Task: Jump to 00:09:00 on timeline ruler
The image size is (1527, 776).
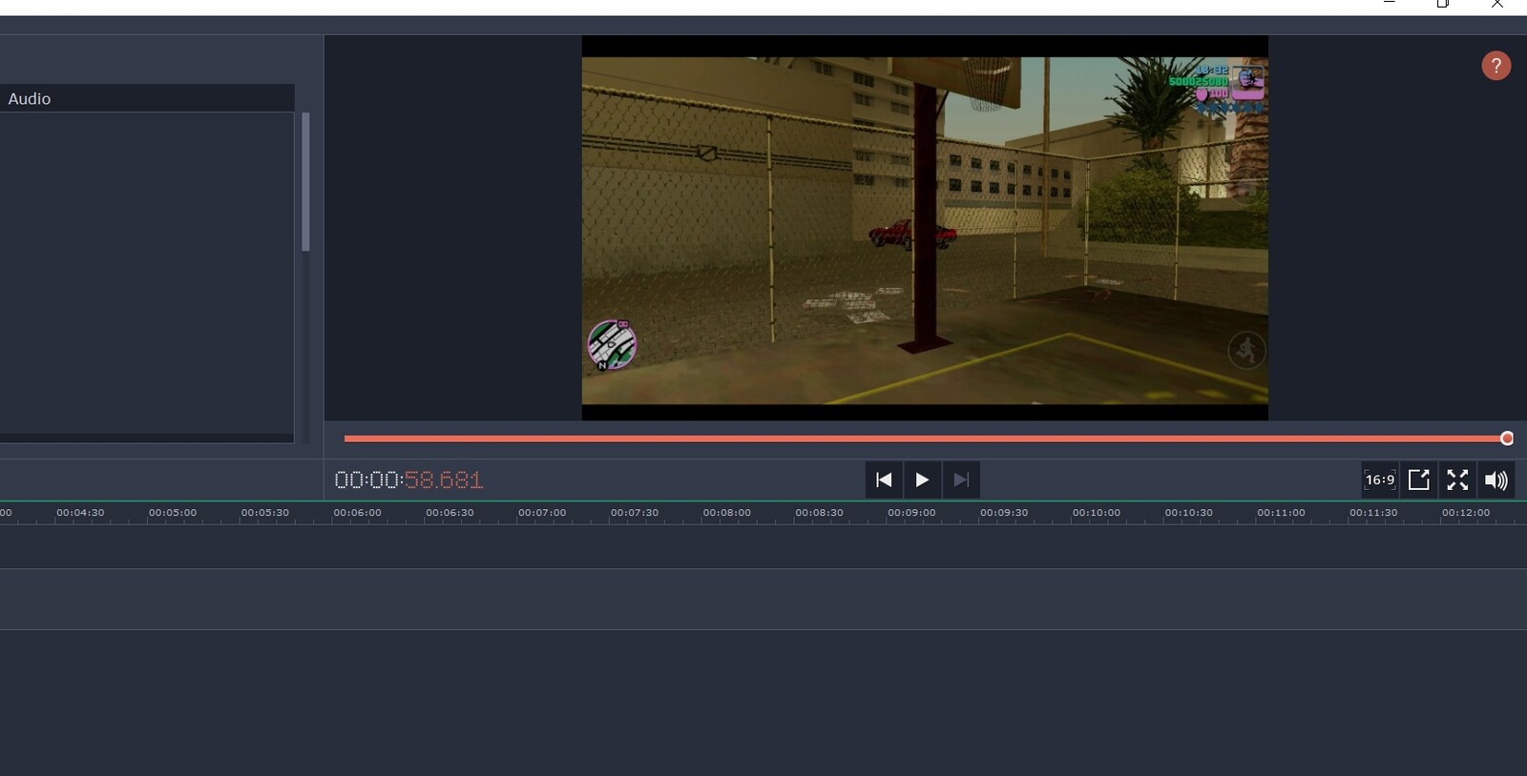Action: [x=911, y=513]
